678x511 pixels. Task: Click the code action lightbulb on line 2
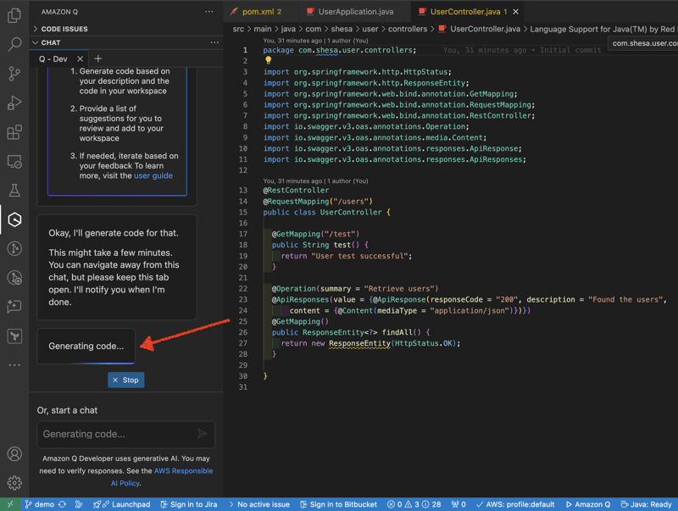(269, 61)
